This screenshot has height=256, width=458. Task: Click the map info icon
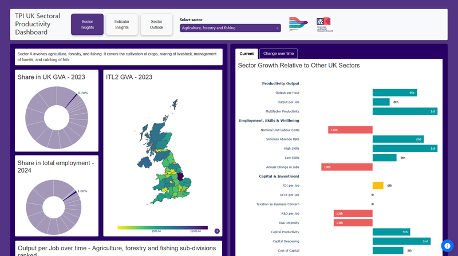[x=217, y=231]
